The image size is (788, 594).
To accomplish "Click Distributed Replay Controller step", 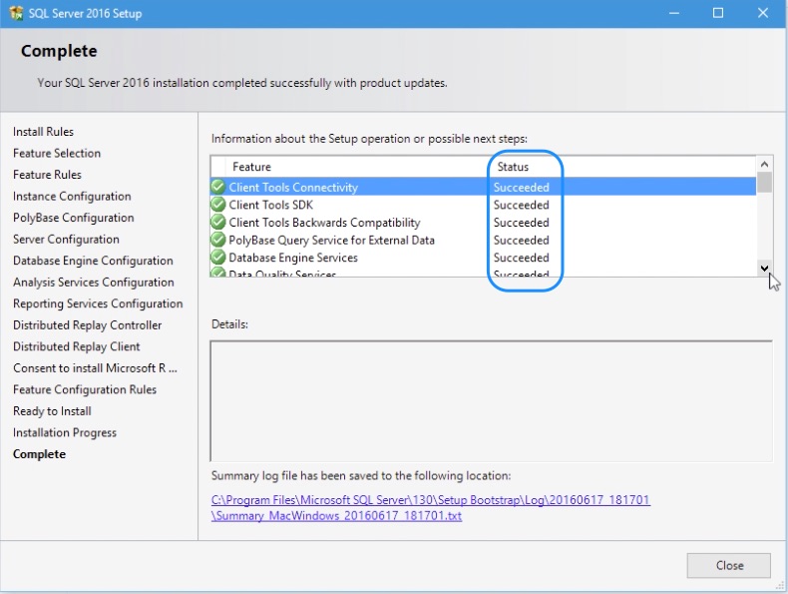I will click(88, 325).
